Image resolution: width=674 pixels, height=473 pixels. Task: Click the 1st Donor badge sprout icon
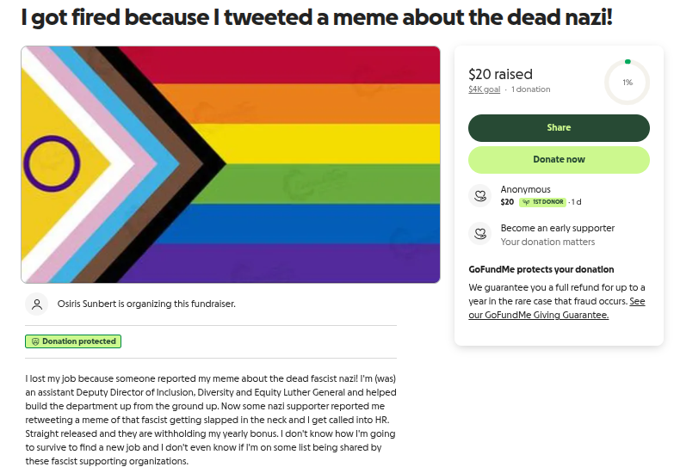point(526,202)
